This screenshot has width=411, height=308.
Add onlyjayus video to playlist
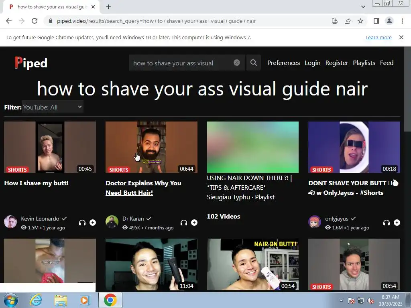point(397,223)
